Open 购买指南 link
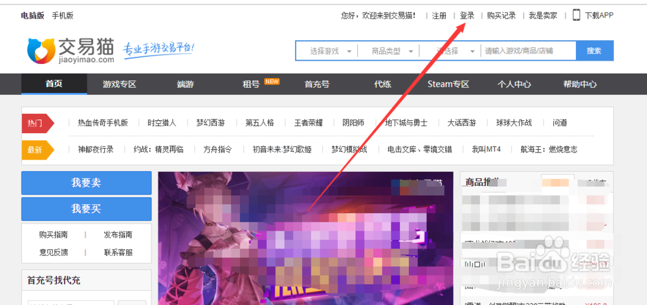 54,235
